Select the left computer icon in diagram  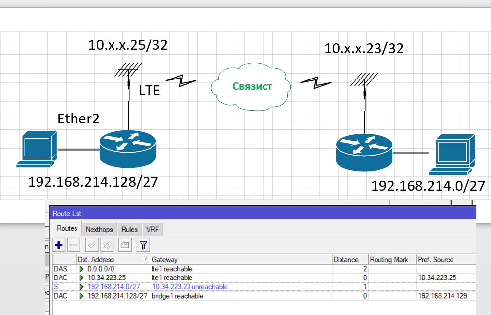coord(37,149)
